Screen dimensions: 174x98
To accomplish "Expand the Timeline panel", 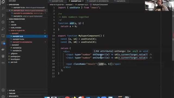I will [12, 93].
